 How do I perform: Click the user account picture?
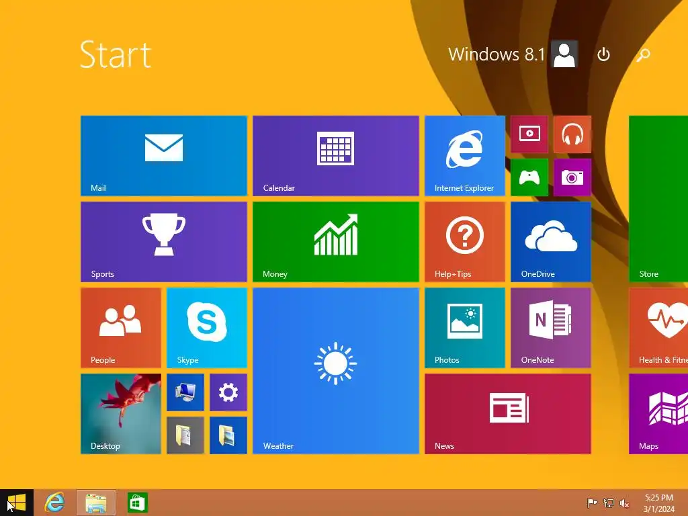coord(564,54)
